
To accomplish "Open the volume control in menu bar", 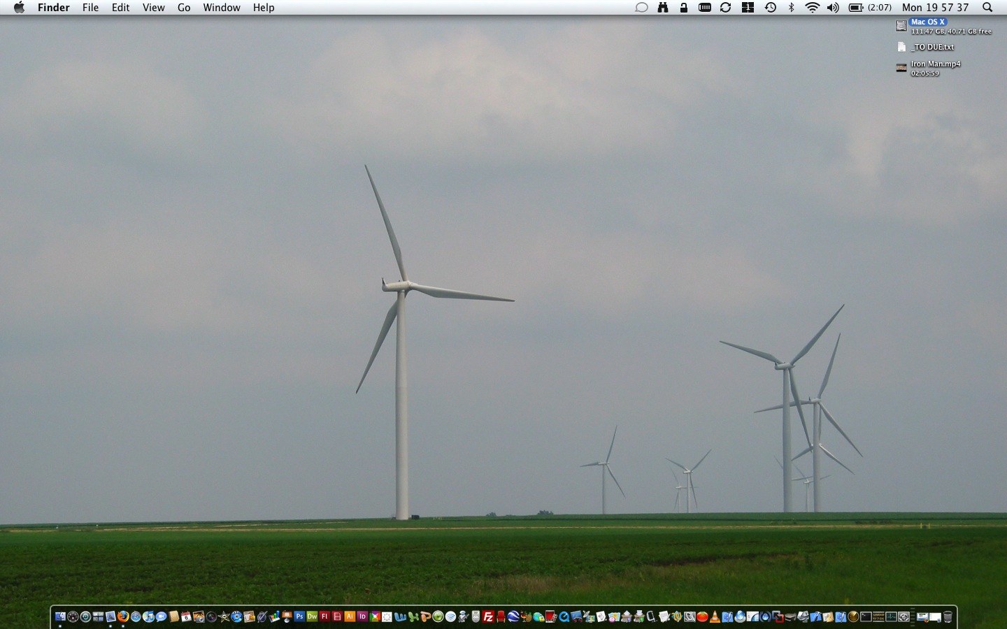I will pyautogui.click(x=833, y=8).
